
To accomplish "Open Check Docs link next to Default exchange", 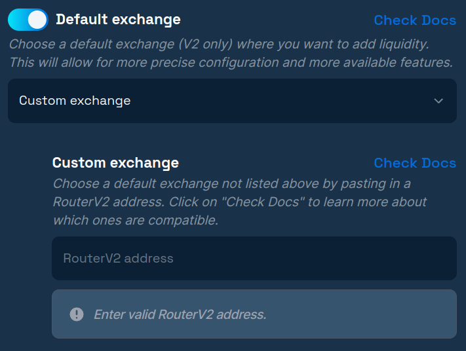I will click(x=414, y=20).
